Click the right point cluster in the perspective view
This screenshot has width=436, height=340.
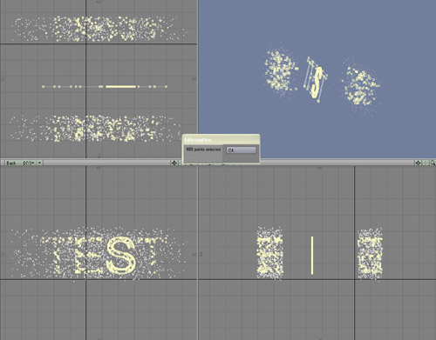click(360, 86)
